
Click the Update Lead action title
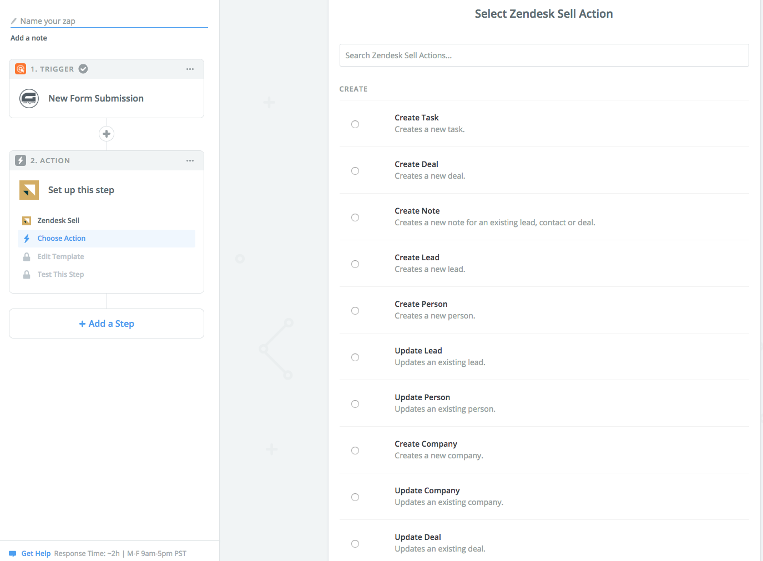point(418,351)
